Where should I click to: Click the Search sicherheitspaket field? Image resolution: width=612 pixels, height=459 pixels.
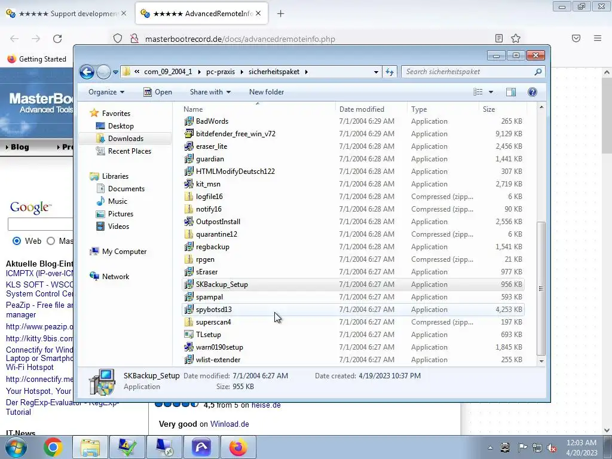[x=469, y=72]
